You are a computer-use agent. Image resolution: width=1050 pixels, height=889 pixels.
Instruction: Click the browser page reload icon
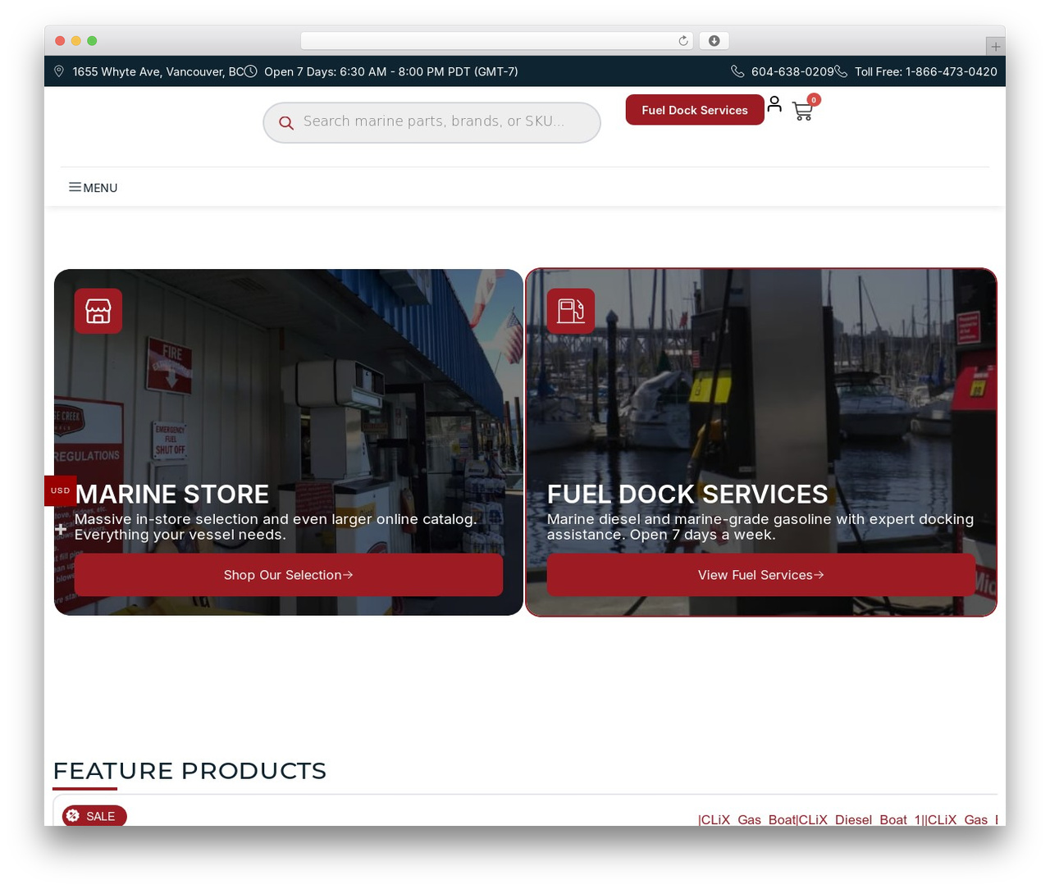coord(683,41)
